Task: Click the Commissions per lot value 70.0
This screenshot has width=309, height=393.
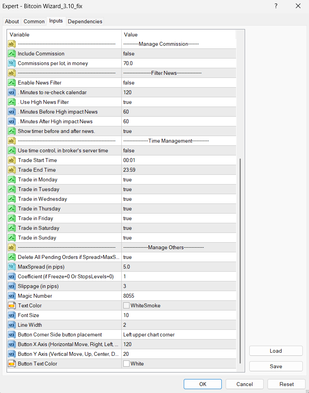Action: 128,64
